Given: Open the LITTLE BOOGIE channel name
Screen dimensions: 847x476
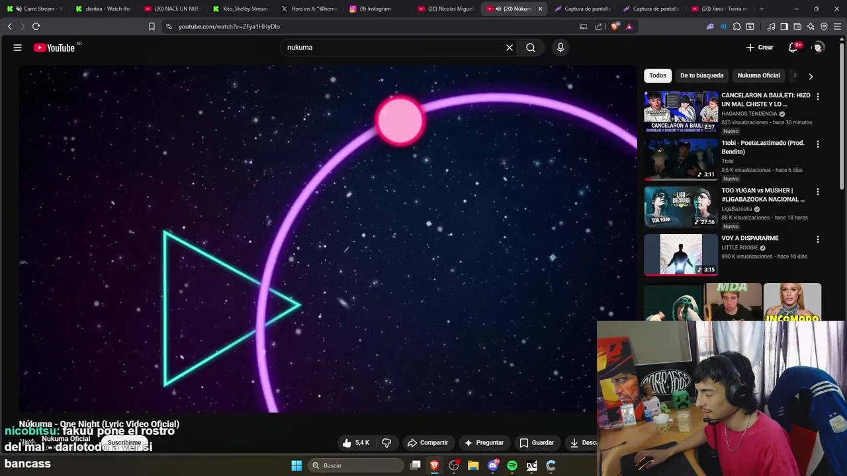Looking at the screenshot, I should (x=740, y=248).
